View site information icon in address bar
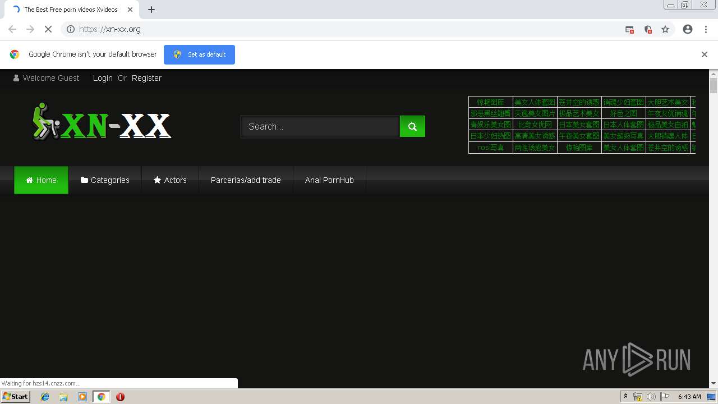 [71, 29]
